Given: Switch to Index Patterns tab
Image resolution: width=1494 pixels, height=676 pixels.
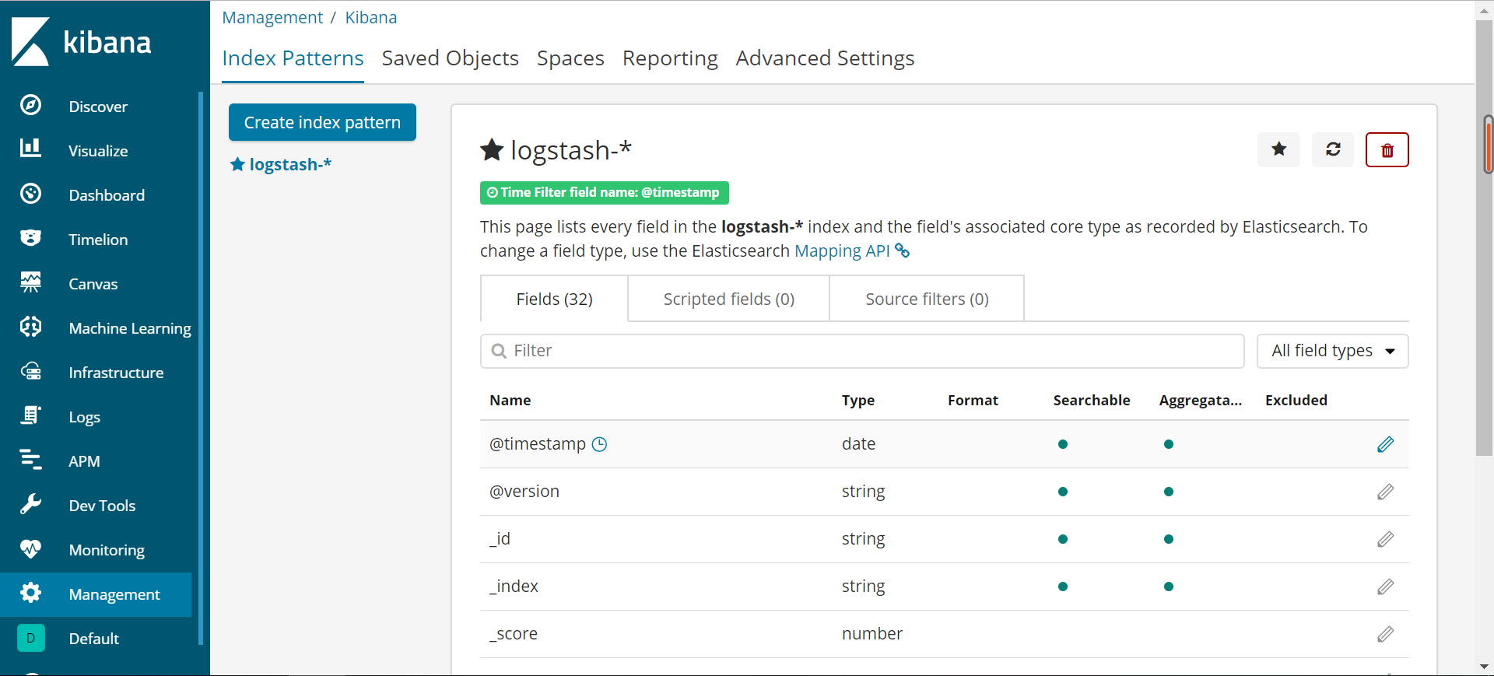Looking at the screenshot, I should [293, 58].
